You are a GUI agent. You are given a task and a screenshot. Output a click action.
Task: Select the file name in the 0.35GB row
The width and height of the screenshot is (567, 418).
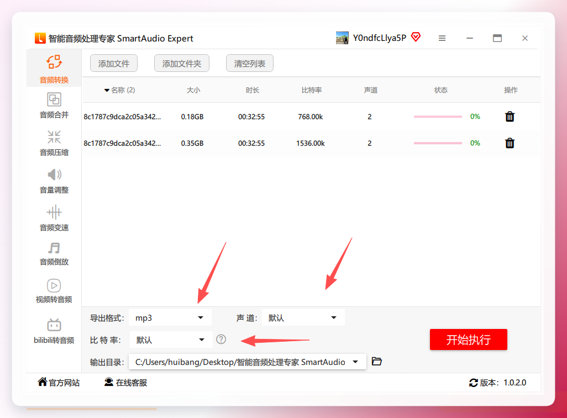[x=122, y=143]
